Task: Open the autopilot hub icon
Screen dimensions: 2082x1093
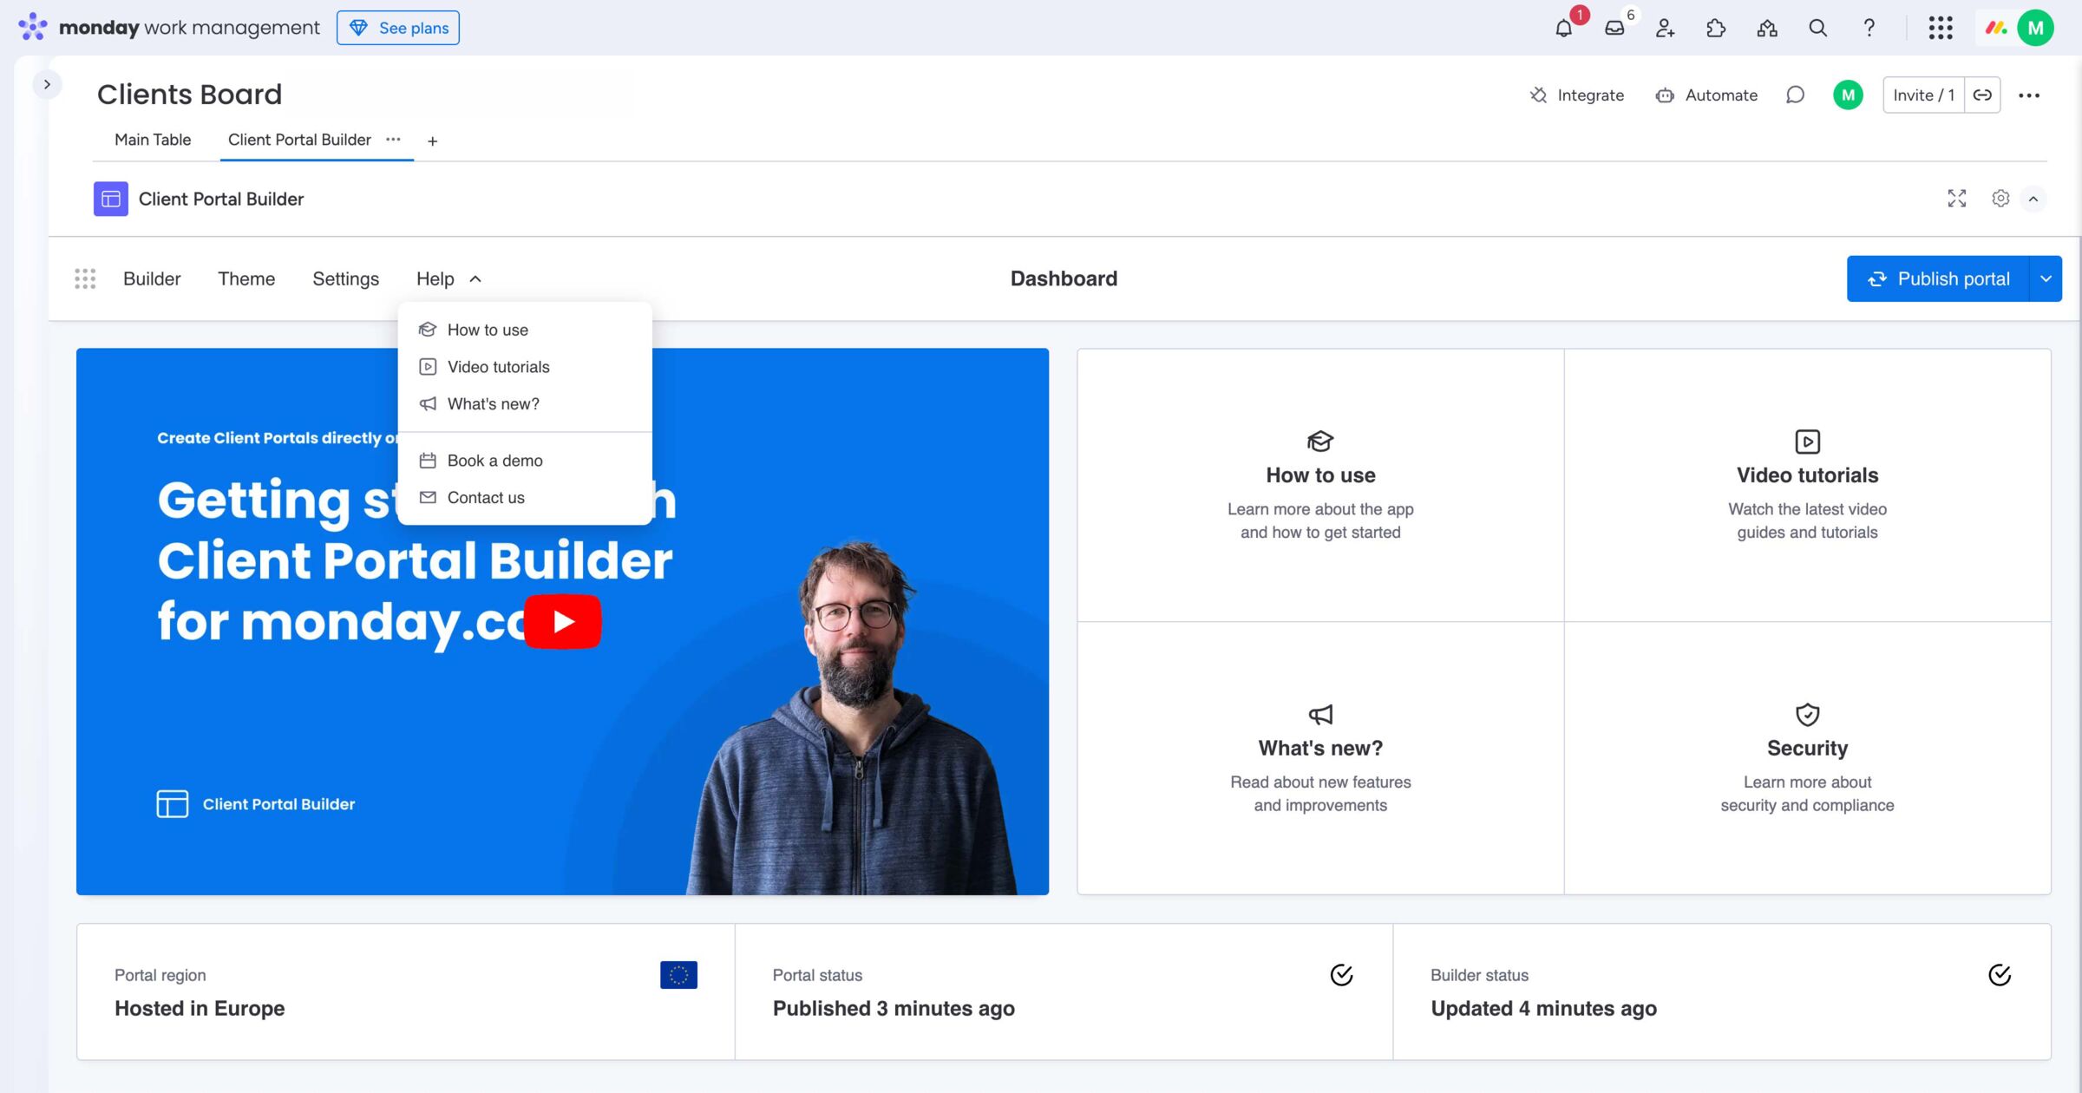Action: [1767, 28]
